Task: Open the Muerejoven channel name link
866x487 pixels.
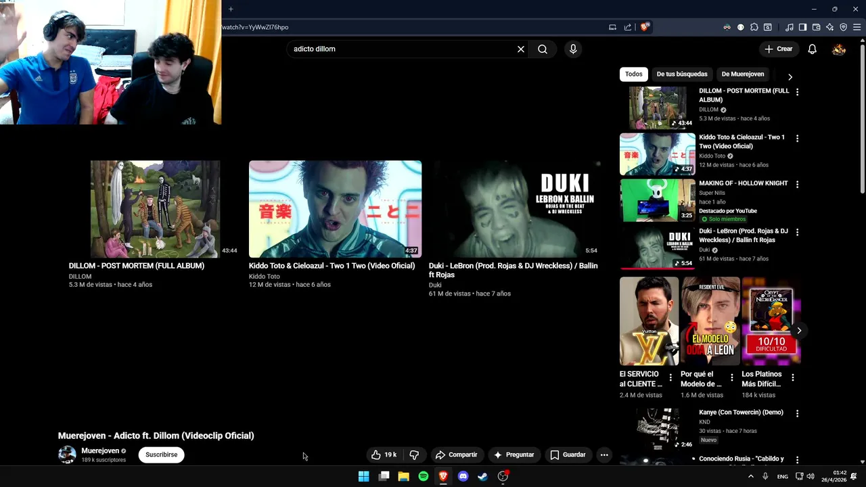Action: (100, 450)
